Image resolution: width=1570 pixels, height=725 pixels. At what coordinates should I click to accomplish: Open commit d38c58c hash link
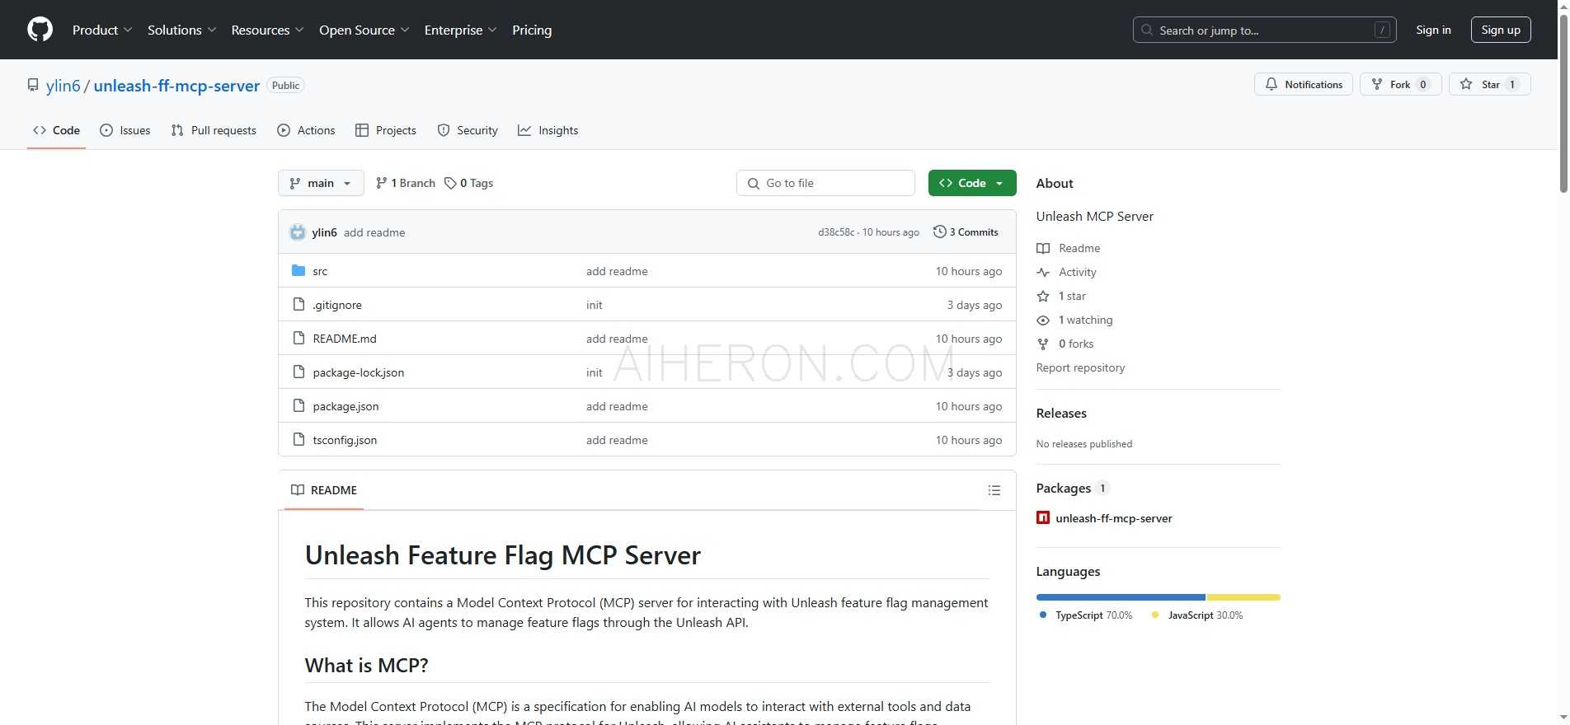click(835, 232)
